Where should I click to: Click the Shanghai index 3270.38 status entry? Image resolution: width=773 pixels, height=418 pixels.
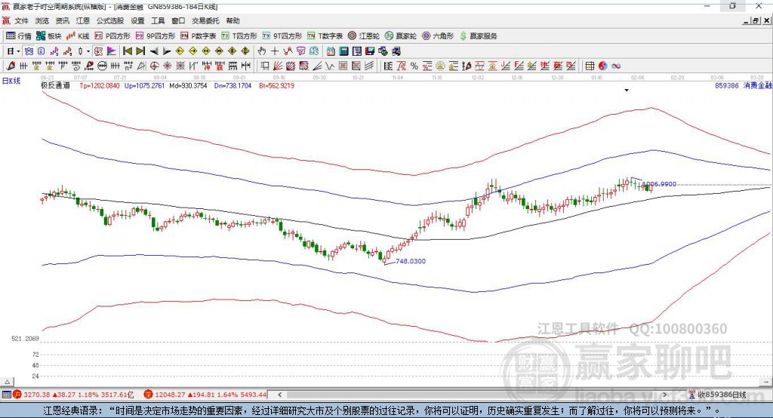point(73,395)
